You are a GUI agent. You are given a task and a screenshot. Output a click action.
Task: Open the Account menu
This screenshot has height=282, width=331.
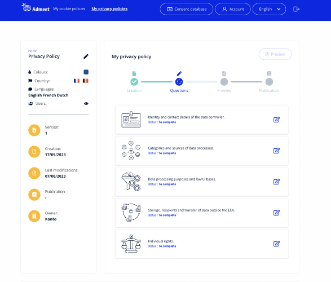(x=233, y=9)
